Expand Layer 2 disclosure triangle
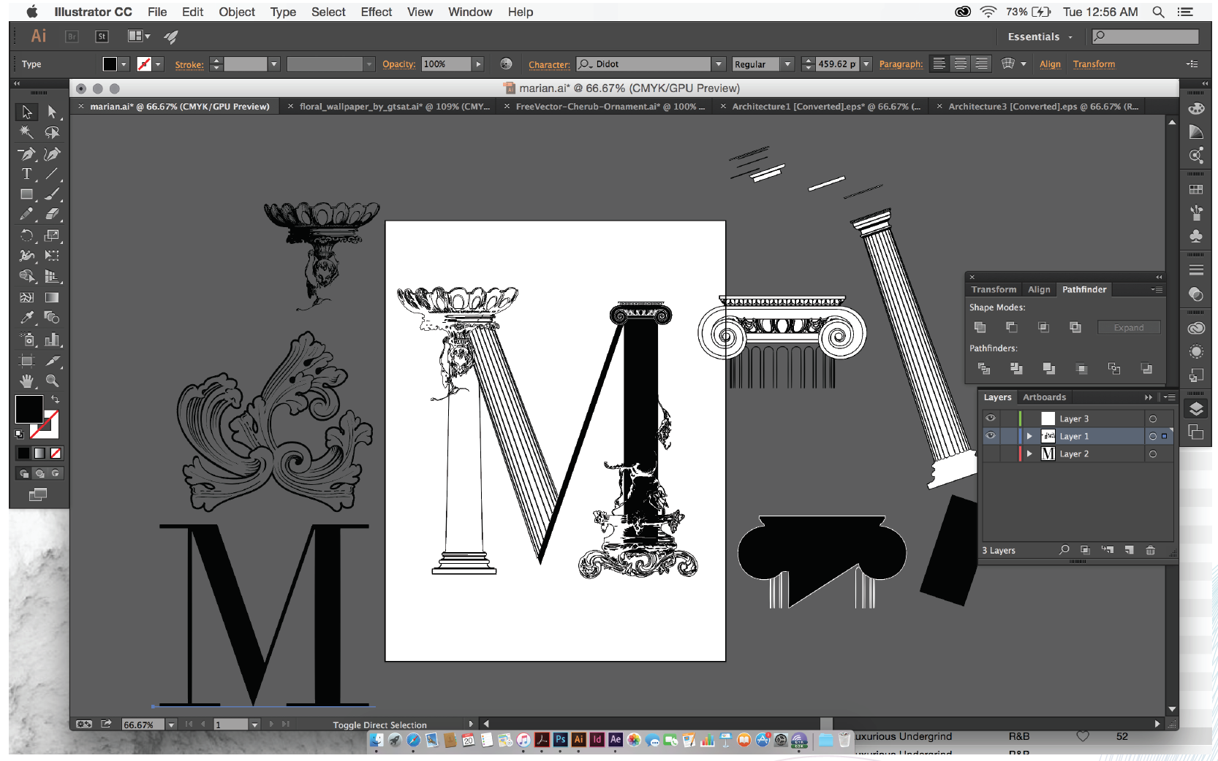The width and height of the screenshot is (1218, 761). (x=1029, y=454)
